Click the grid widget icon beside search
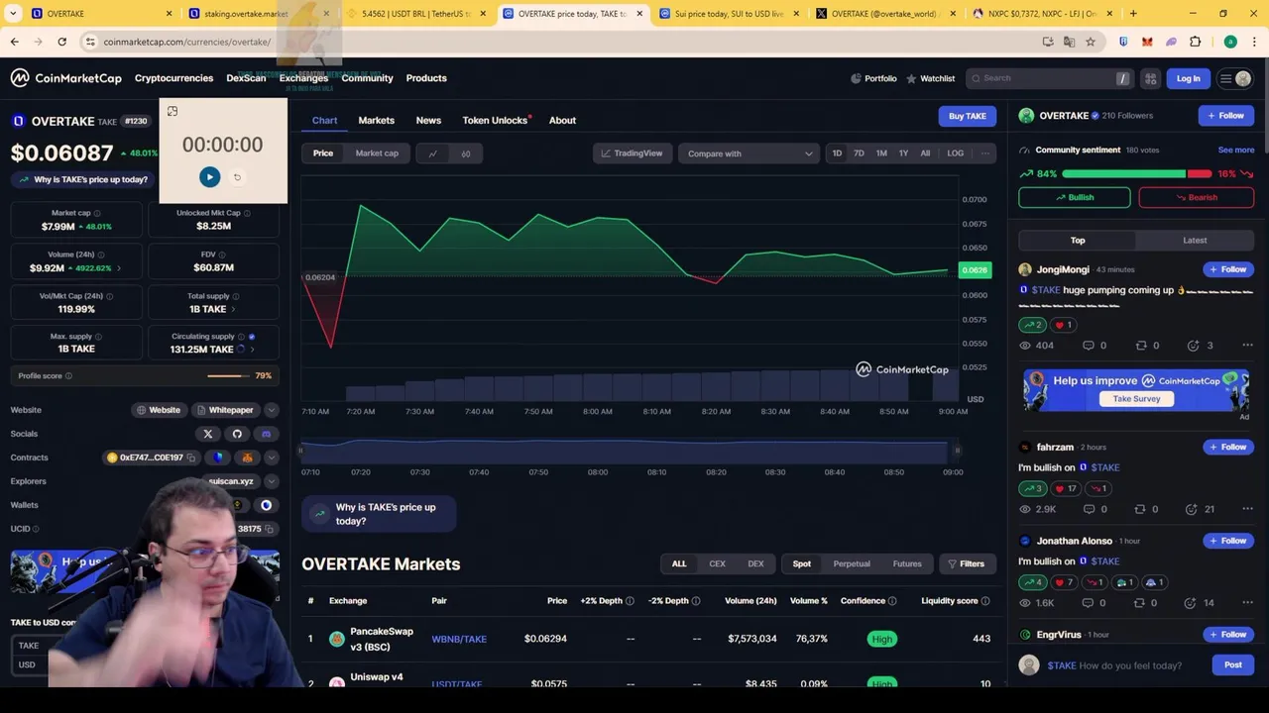The width and height of the screenshot is (1269, 713). (x=1150, y=78)
